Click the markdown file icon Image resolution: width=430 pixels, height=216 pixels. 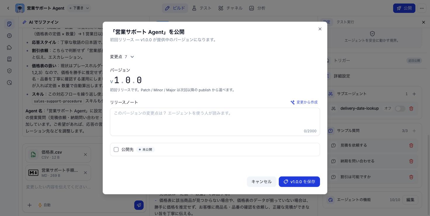33,173
